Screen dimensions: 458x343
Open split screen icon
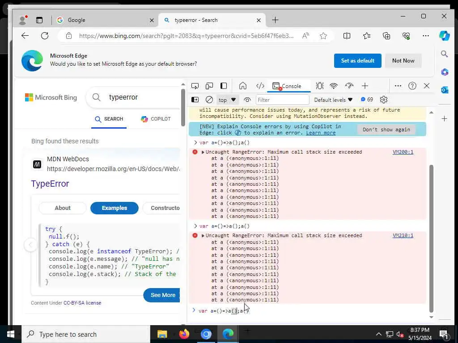coord(347,36)
